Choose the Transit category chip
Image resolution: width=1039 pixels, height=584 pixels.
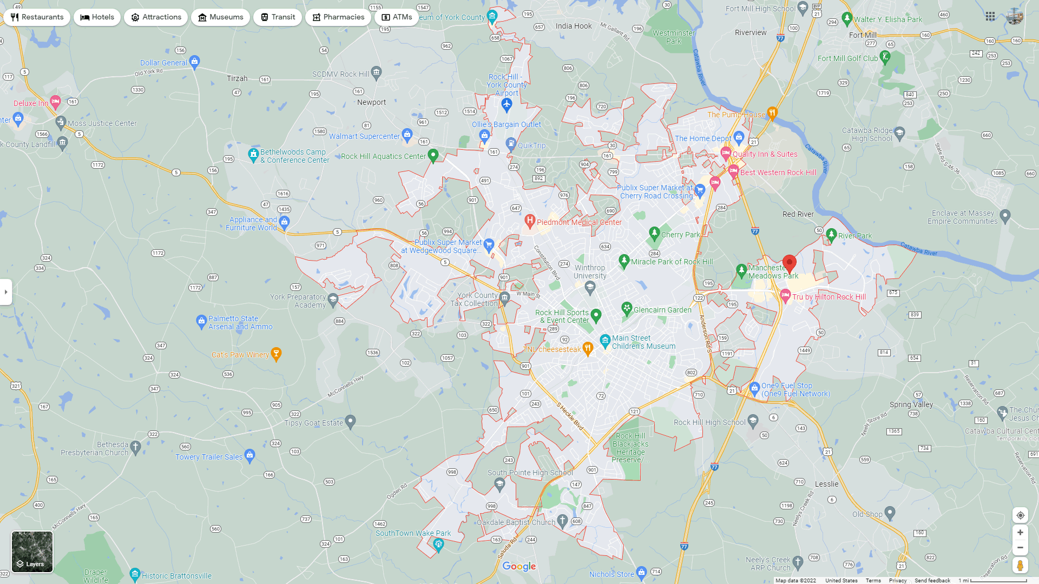278,17
